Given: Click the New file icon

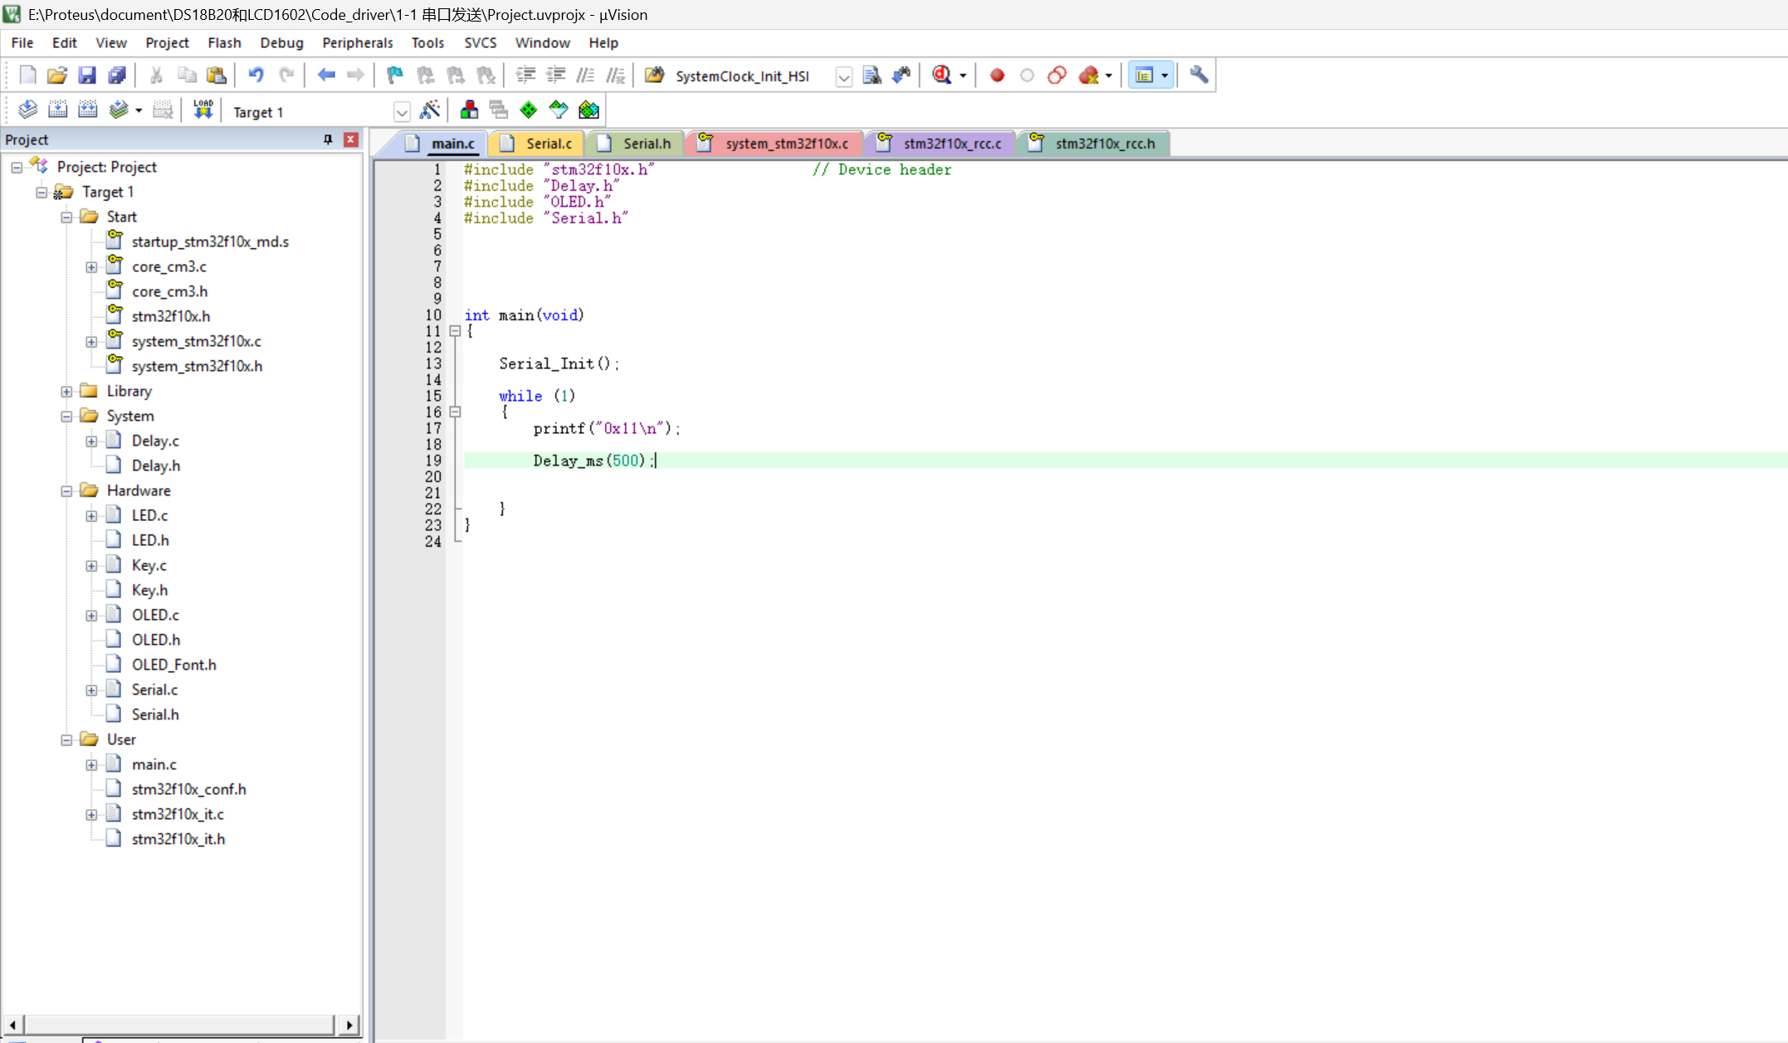Looking at the screenshot, I should point(27,76).
